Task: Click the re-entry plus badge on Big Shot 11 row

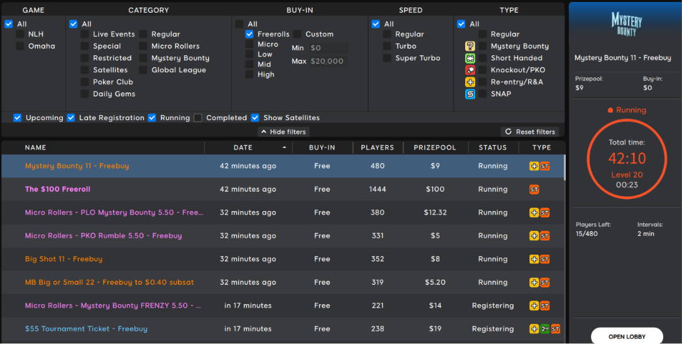Action: click(x=534, y=259)
